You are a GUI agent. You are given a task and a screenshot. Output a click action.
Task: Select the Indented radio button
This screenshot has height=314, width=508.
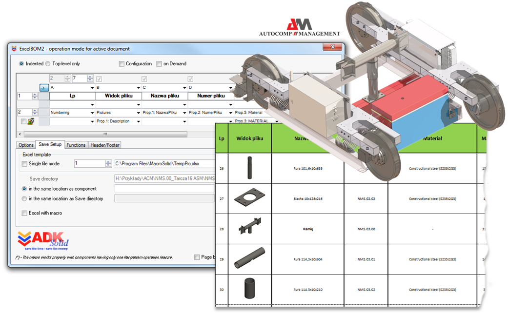pyautogui.click(x=21, y=64)
